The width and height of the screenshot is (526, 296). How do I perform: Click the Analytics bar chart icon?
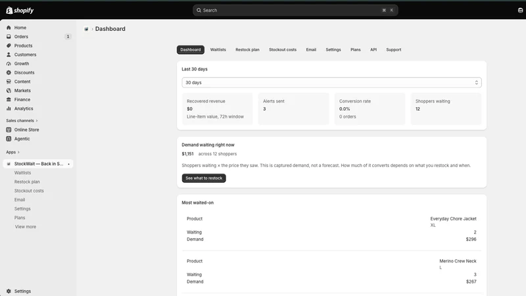point(9,109)
